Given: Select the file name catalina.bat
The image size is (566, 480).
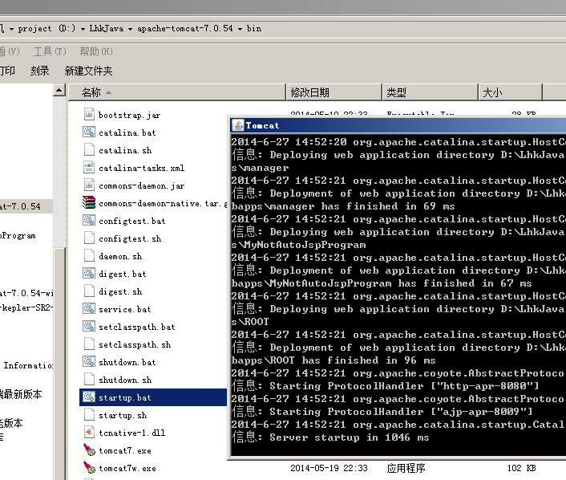Looking at the screenshot, I should click(x=127, y=132).
